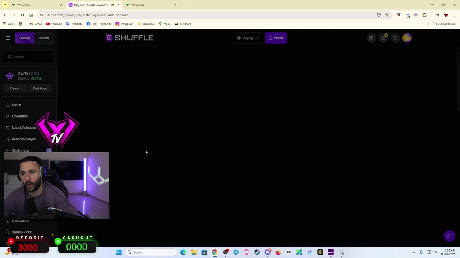460x258 pixels.
Task: Open Discord from the taskbar
Action: 267,252
